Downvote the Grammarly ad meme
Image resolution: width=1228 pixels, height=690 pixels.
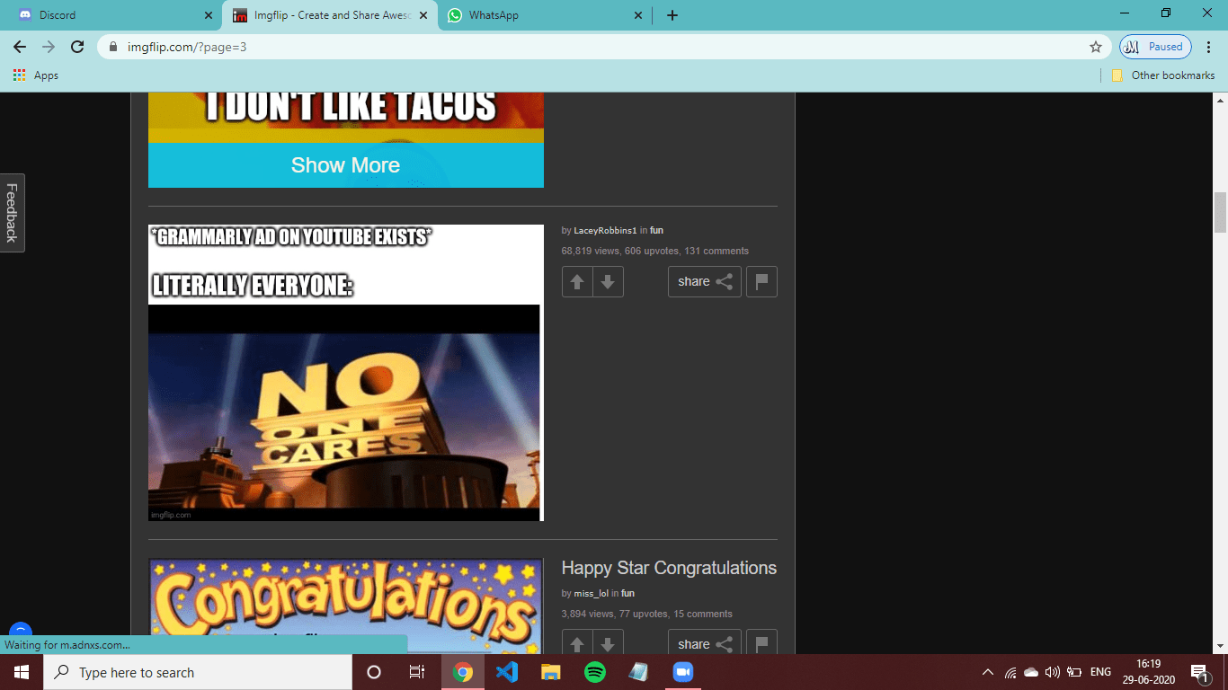pos(608,281)
